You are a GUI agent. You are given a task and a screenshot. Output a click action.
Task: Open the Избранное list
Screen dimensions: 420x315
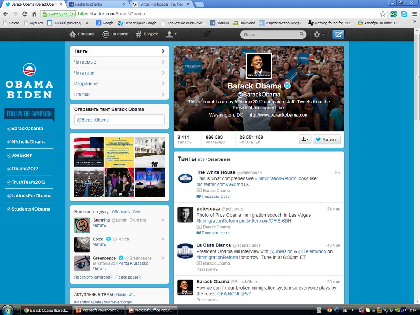click(x=119, y=83)
